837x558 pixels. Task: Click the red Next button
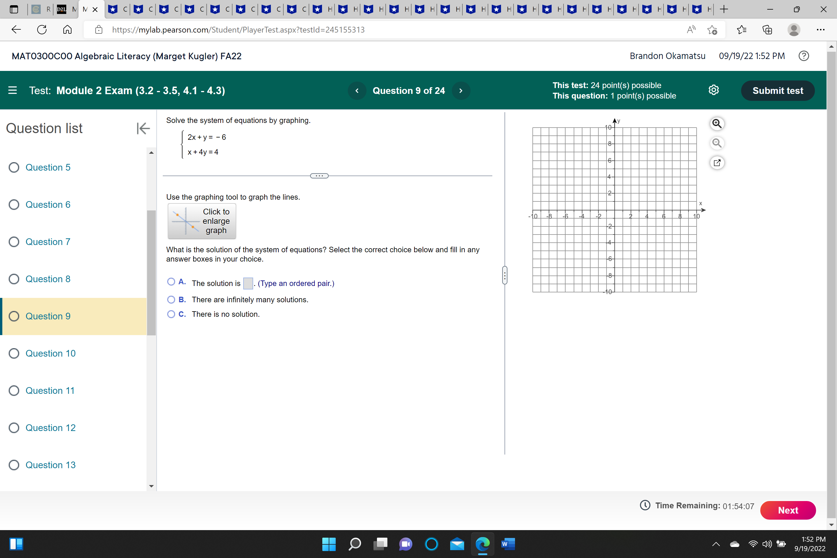788,510
